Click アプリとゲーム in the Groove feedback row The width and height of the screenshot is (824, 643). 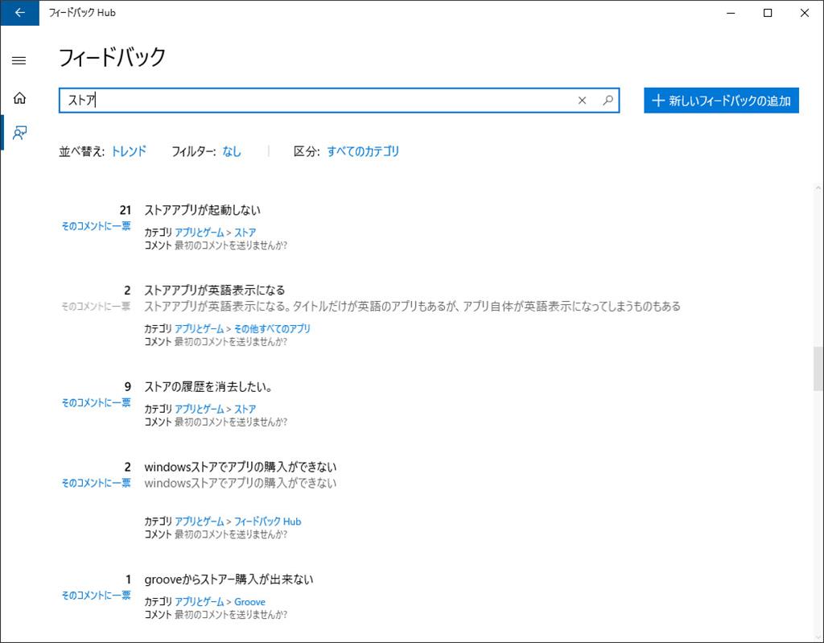(x=200, y=602)
